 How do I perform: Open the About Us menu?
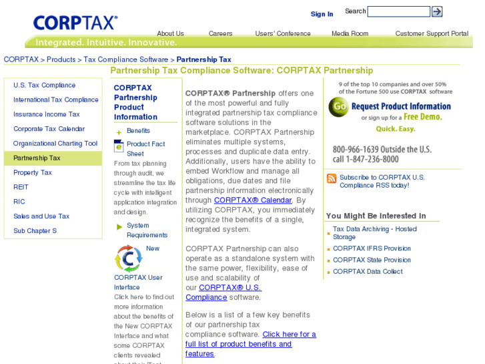(x=170, y=33)
